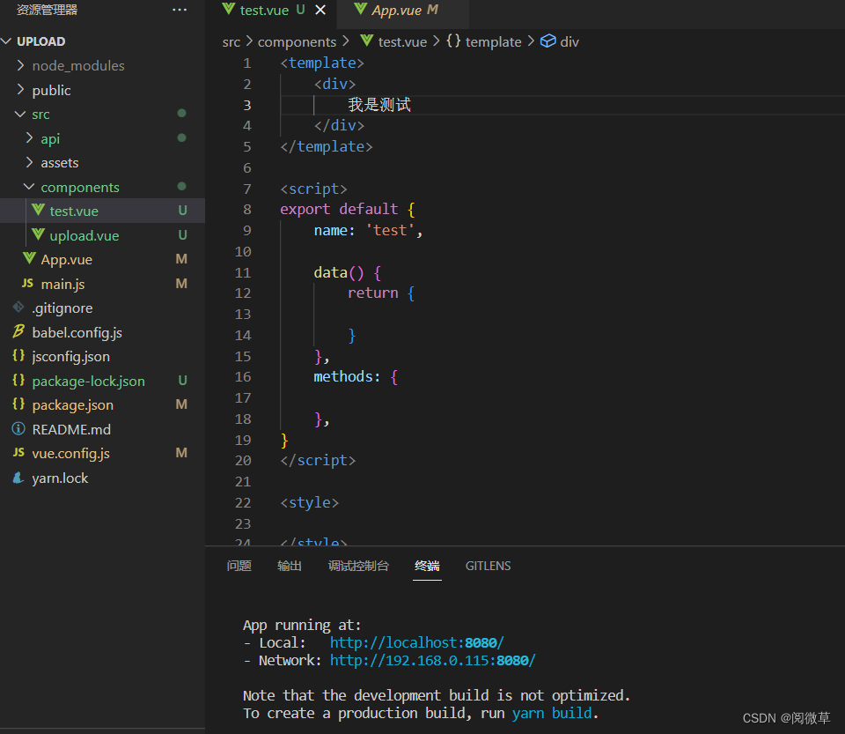Viewport: 845px width, 734px height.
Task: Click the git icon next to .gitignore
Action: click(18, 308)
